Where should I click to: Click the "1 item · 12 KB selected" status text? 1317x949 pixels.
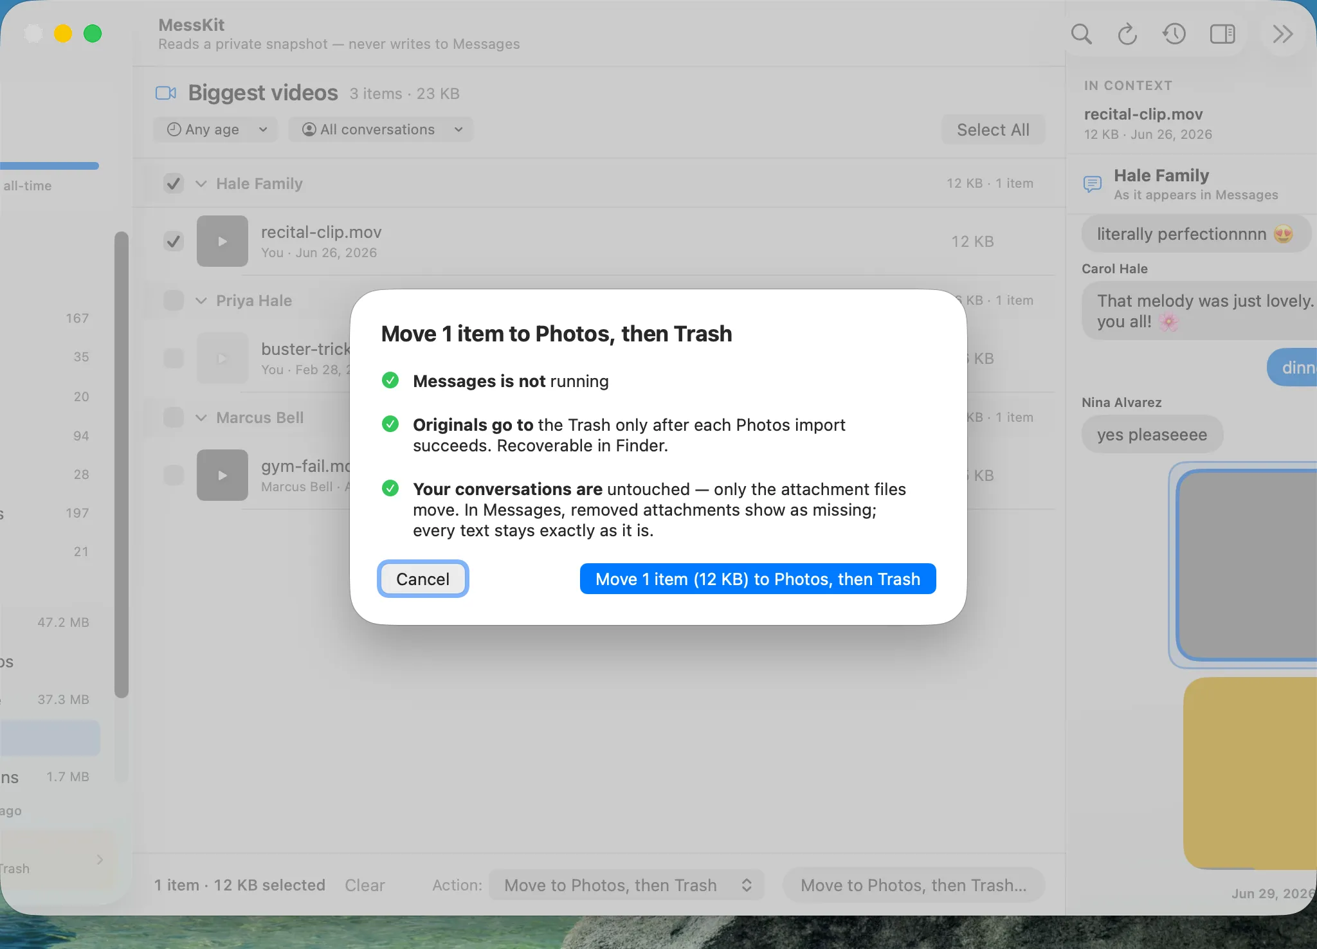(x=240, y=885)
